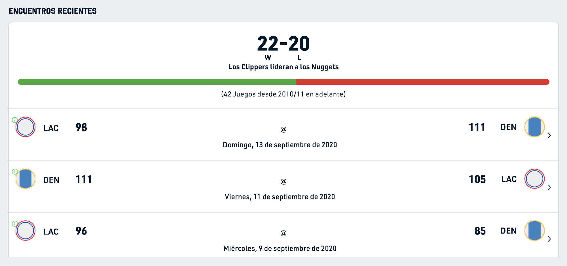Expand the September 11 game chevron arrow
Image resolution: width=567 pixels, height=266 pixels.
549,187
